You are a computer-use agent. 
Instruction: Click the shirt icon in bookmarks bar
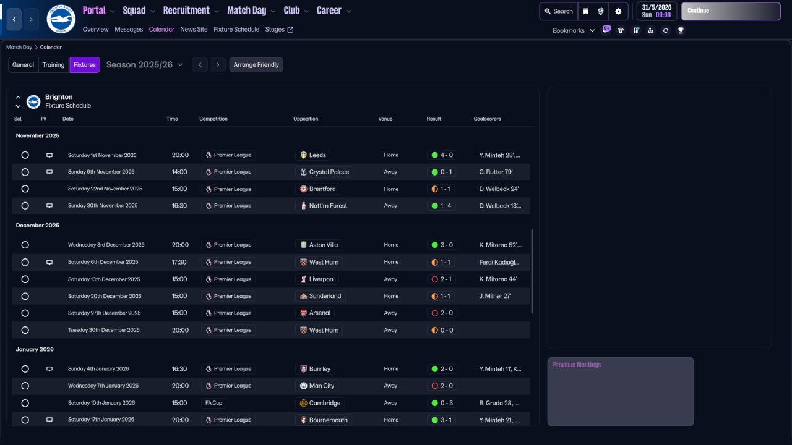pos(621,30)
